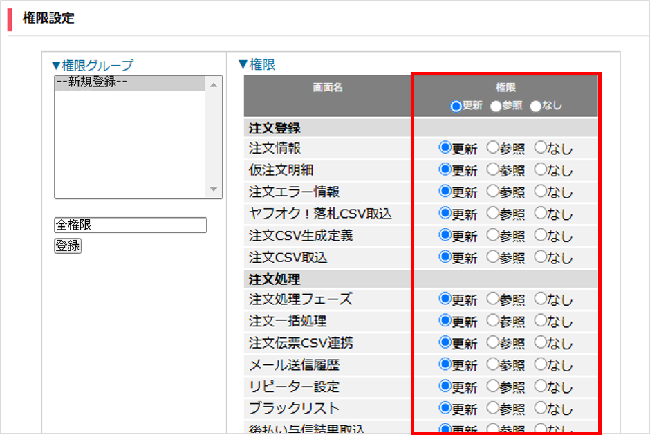The height and width of the screenshot is (435, 650).
Task: Click the 注文一括処理 screen name
Action: coord(288,321)
